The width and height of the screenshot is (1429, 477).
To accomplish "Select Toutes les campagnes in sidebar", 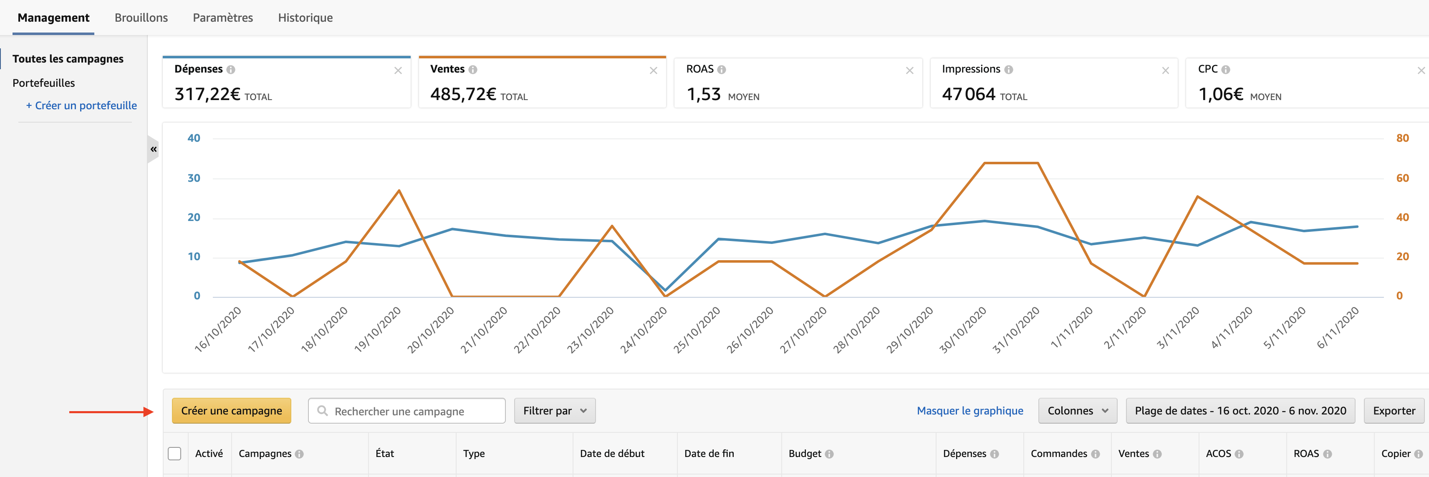I will [x=68, y=59].
